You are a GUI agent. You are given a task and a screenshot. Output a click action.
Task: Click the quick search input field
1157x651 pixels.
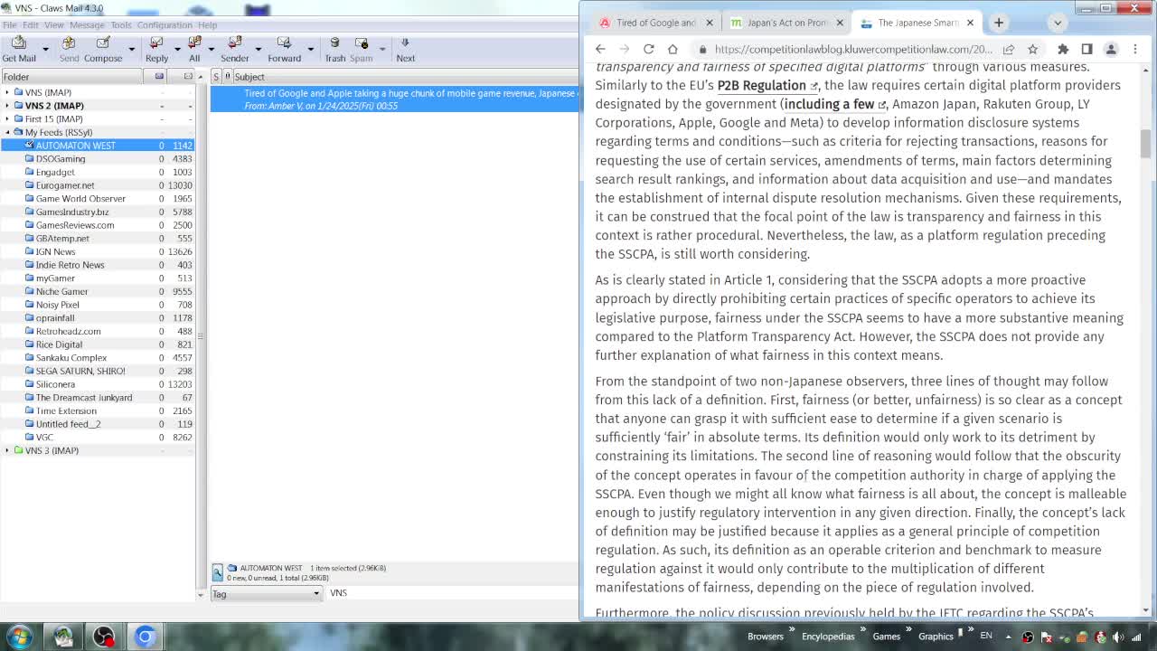click(x=452, y=593)
